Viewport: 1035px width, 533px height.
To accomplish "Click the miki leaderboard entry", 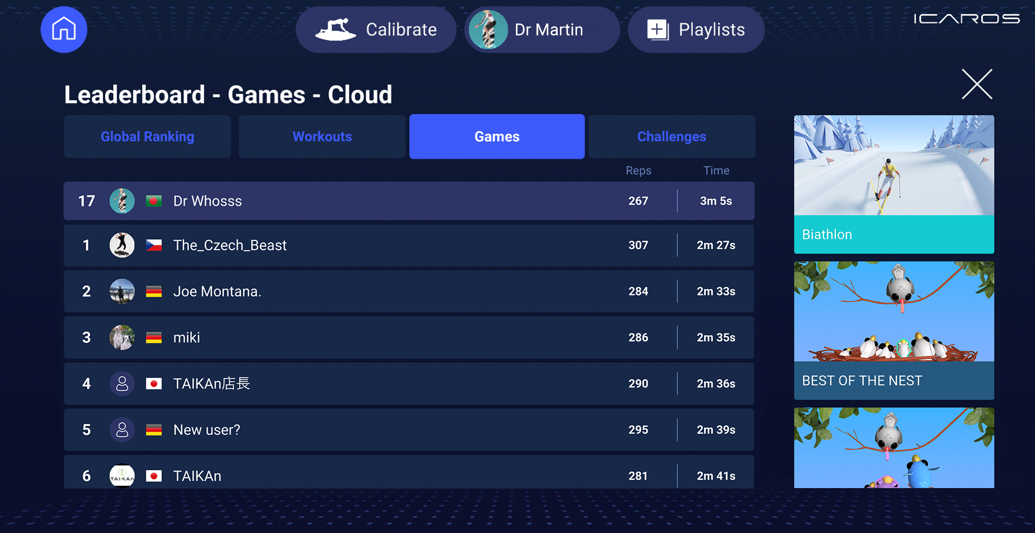I will click(409, 338).
